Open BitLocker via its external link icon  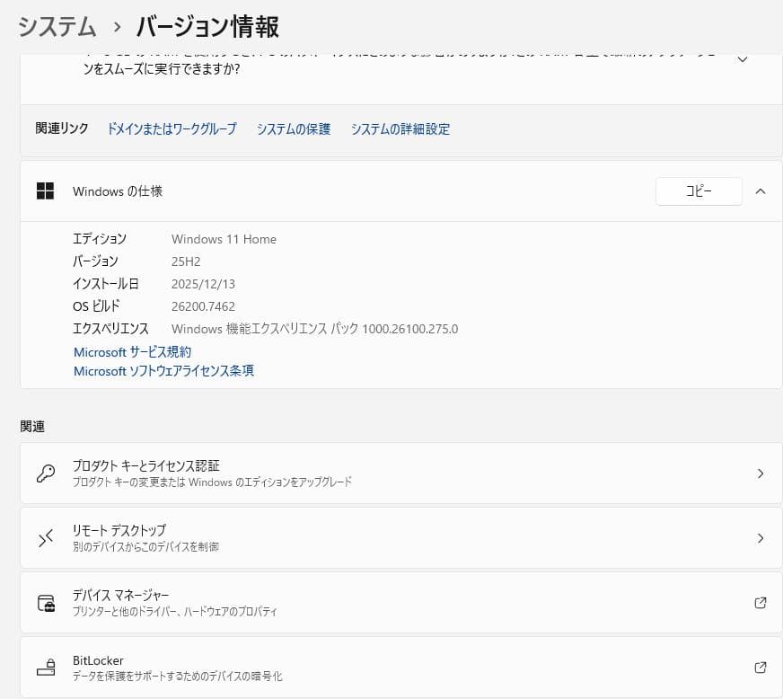coord(761,668)
